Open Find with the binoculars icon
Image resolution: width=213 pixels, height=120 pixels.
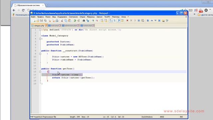84,21
